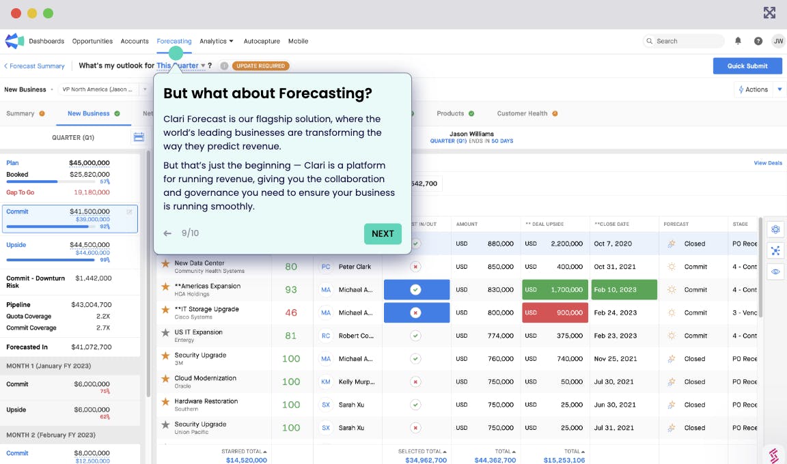This screenshot has height=464, width=787.
Task: Open the help question mark icon
Action: point(758,41)
